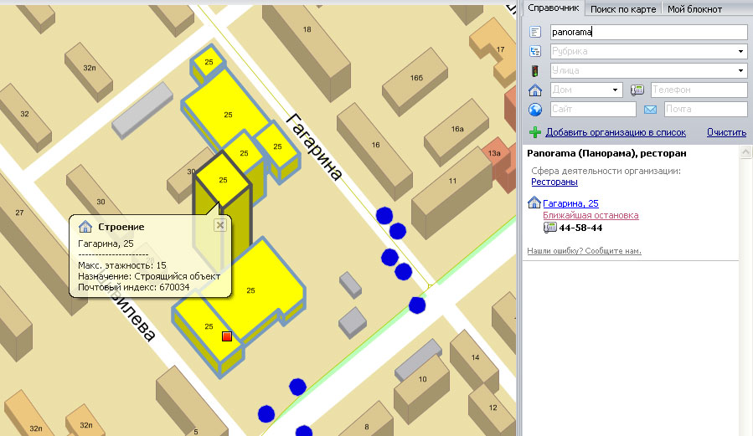This screenshot has width=753, height=436.
Task: Expand the Рубрика dropdown
Action: (x=741, y=51)
